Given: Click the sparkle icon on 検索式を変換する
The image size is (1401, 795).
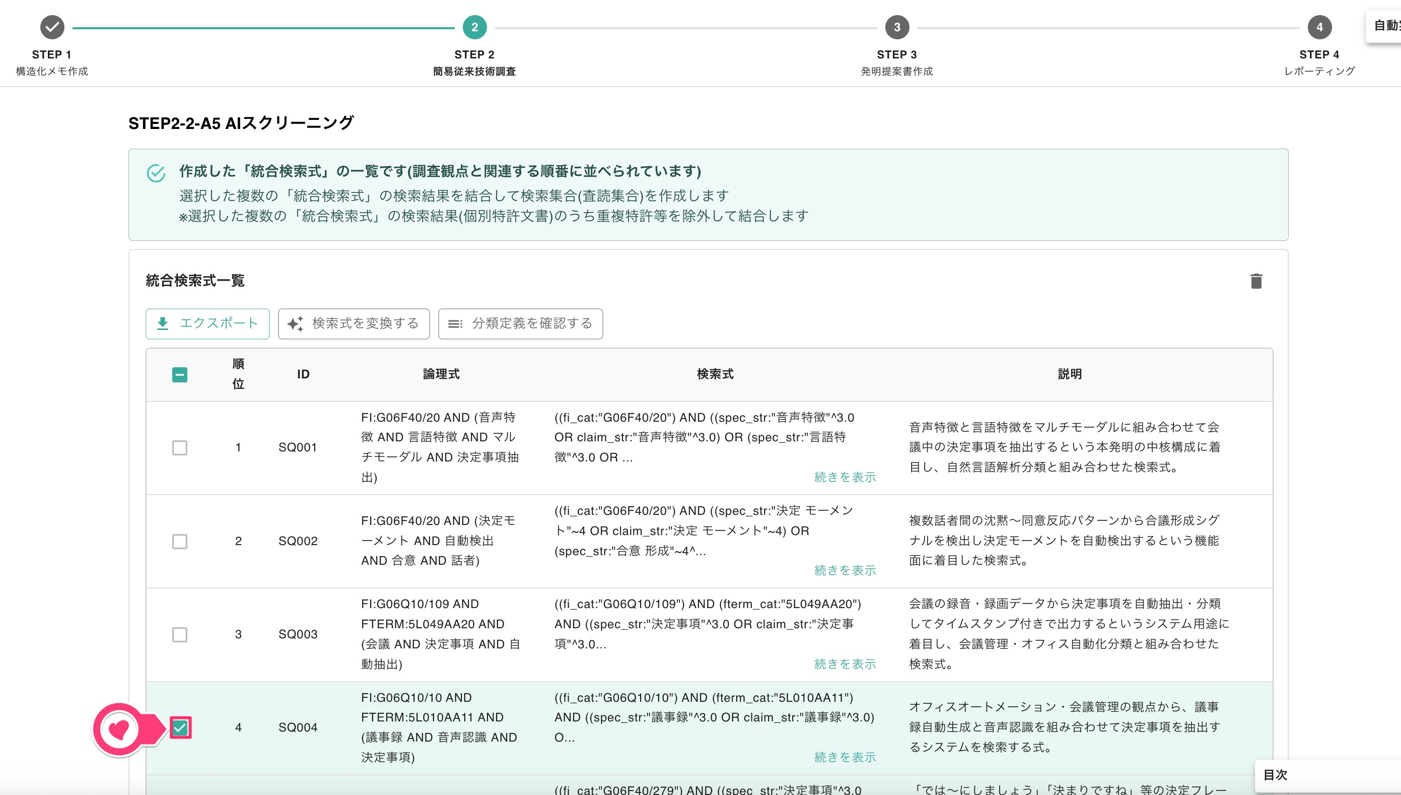Looking at the screenshot, I should coord(295,324).
